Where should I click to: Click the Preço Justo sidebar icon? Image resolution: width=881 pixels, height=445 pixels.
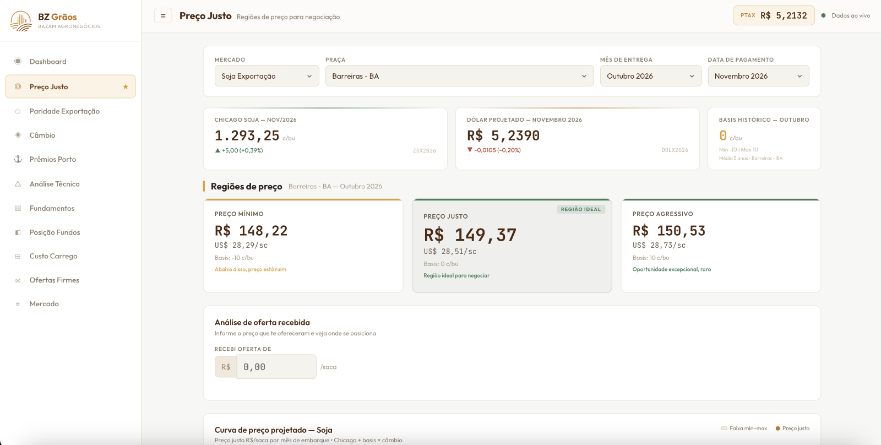coord(18,86)
